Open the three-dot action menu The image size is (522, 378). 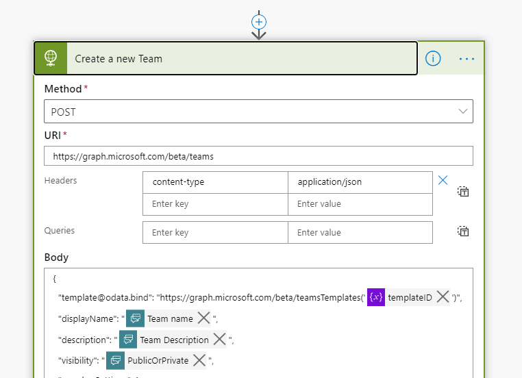(467, 59)
